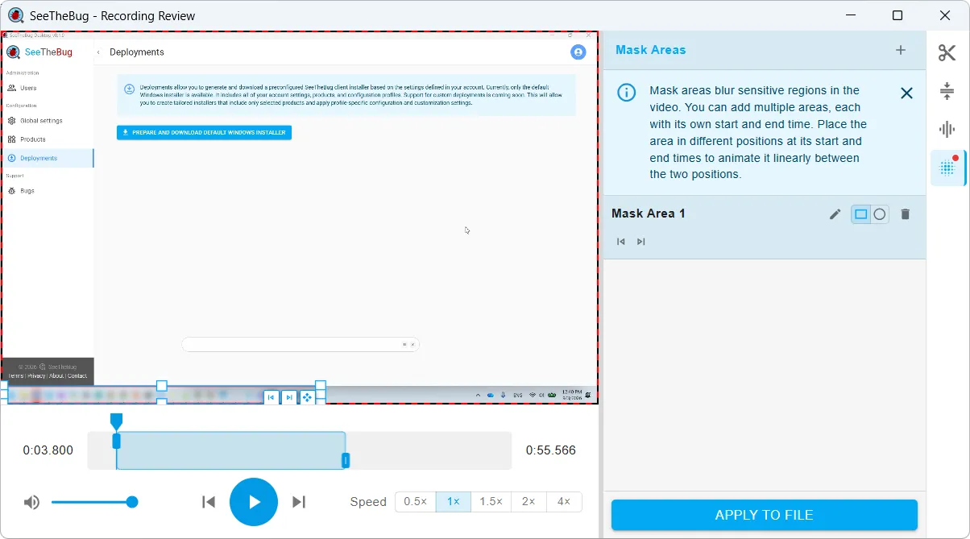Set playback speed to 1.5×
Viewport: 970px width, 539px height.
[x=491, y=501]
